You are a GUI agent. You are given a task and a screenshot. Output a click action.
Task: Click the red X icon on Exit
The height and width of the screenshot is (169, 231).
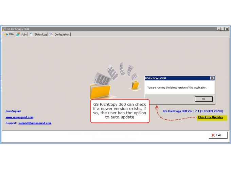click(x=213, y=135)
